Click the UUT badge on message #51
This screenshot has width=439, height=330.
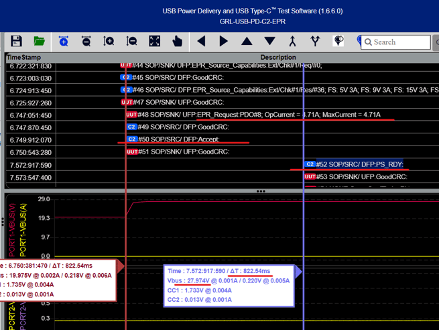tap(132, 152)
